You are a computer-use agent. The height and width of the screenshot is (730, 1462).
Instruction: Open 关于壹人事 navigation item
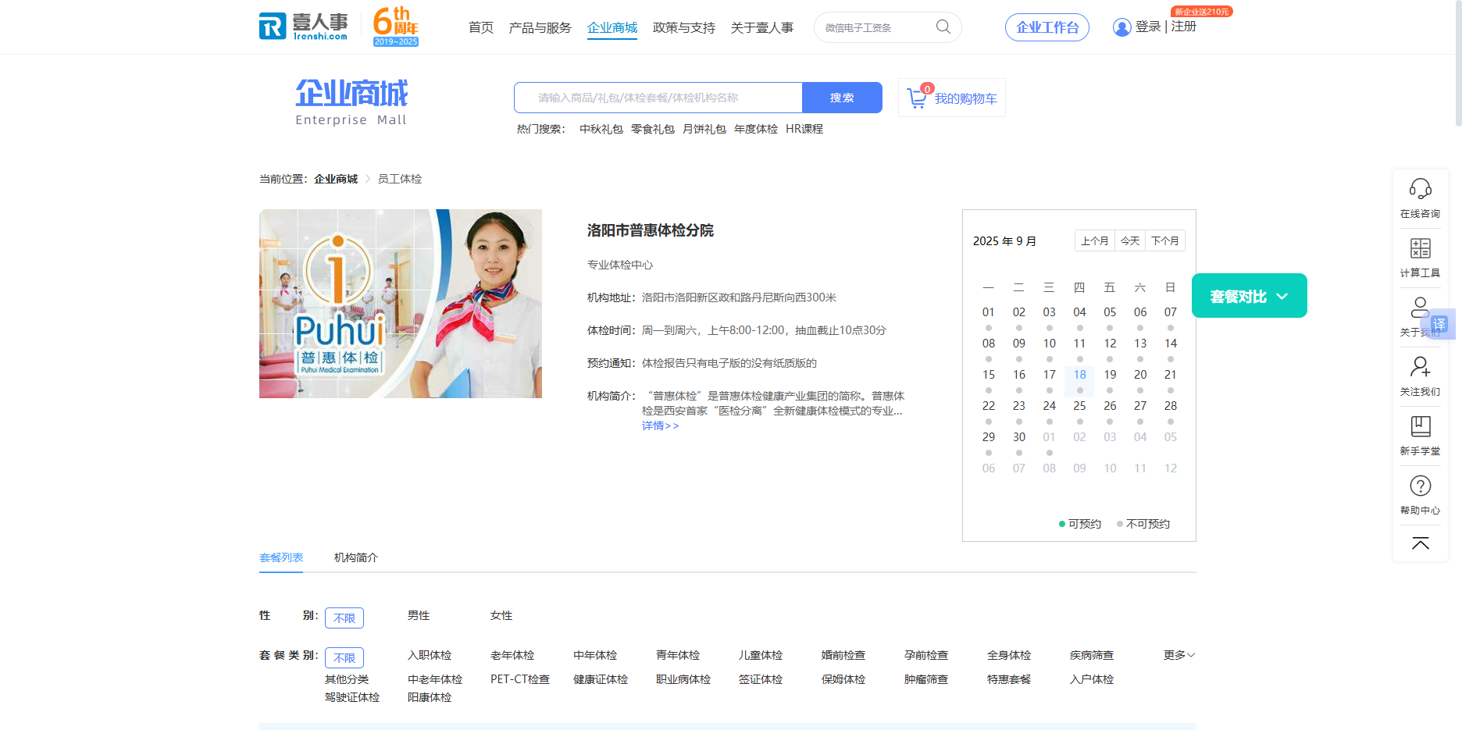(762, 27)
